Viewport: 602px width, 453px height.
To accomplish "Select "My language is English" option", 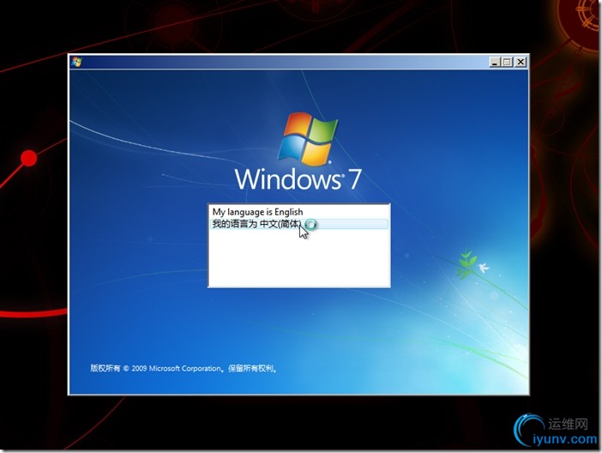I will (298, 212).
